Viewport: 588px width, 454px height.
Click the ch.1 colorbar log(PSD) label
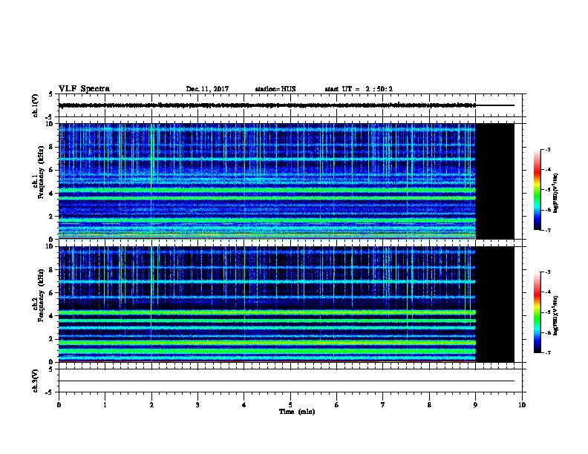coord(555,193)
